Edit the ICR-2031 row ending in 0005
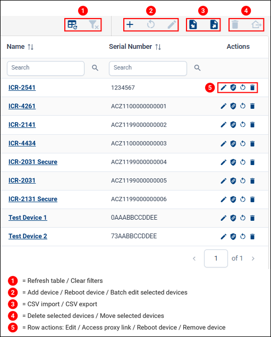The image size is (271, 337). tap(224, 181)
